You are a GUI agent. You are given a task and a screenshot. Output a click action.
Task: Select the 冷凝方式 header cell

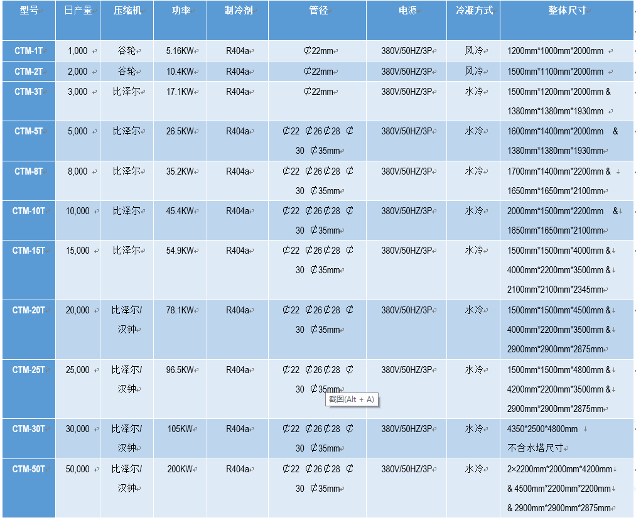coord(473,11)
